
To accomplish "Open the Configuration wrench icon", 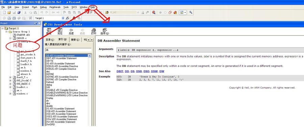I will [191, 12].
